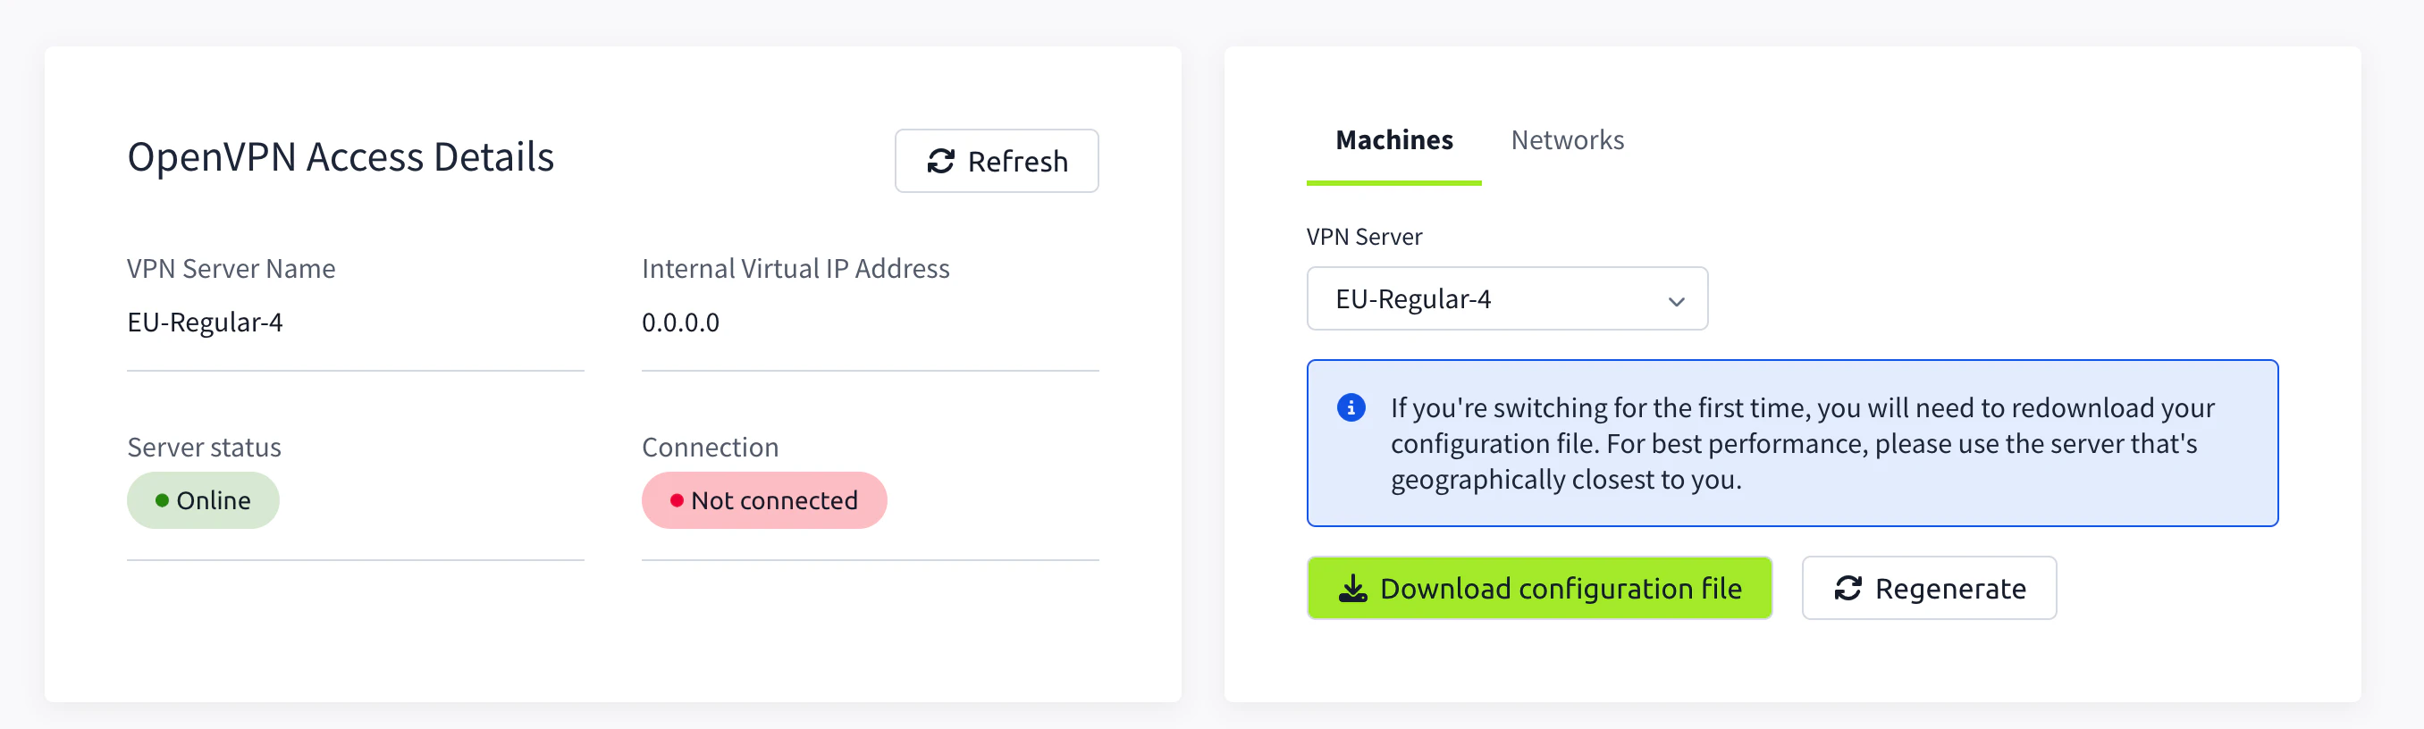The image size is (2424, 729).
Task: Click the Regenerate circular arrows icon
Action: pyautogui.click(x=1847, y=589)
